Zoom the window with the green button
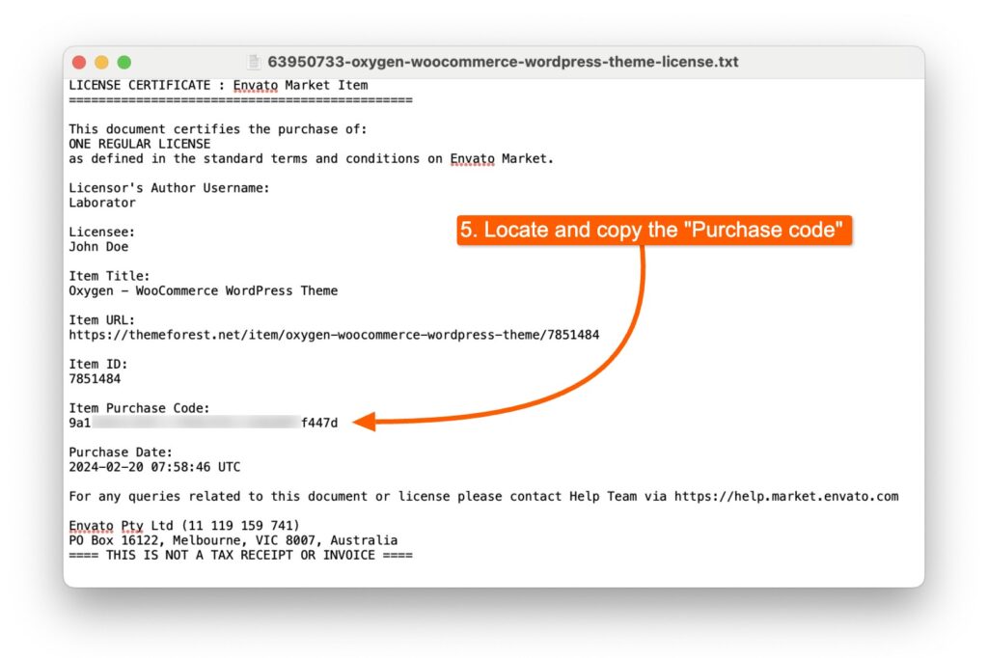This screenshot has width=988, height=658. tap(124, 62)
